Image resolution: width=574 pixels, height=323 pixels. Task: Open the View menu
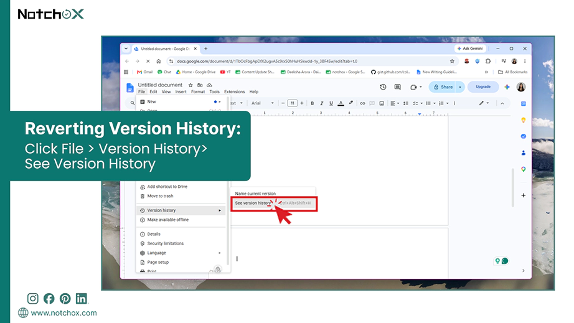166,92
